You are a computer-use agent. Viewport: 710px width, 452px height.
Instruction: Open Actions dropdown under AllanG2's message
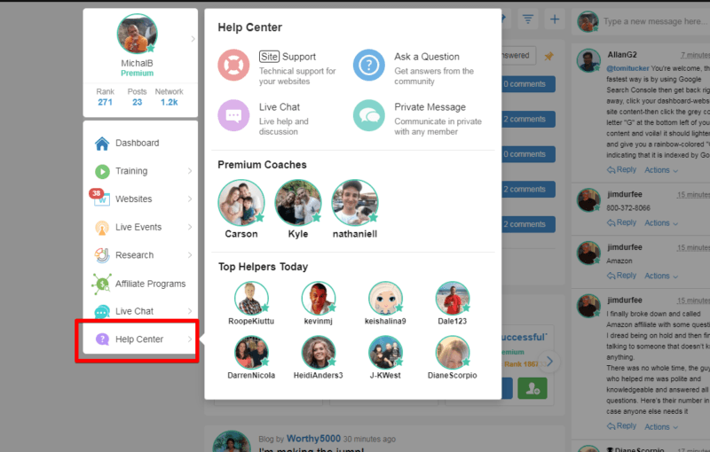tap(661, 170)
